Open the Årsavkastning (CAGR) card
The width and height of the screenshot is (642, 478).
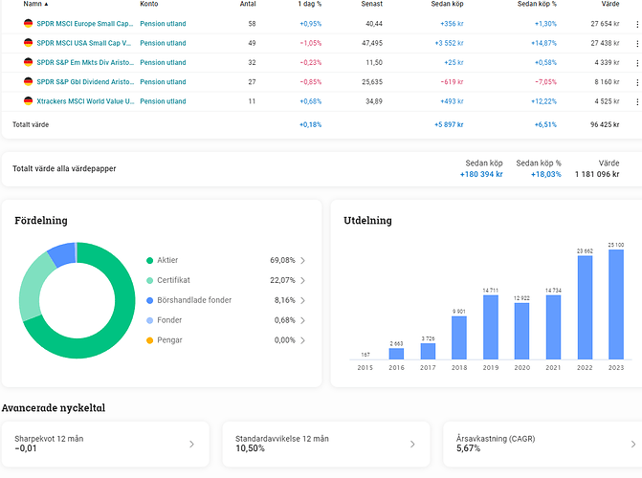[x=542, y=444]
